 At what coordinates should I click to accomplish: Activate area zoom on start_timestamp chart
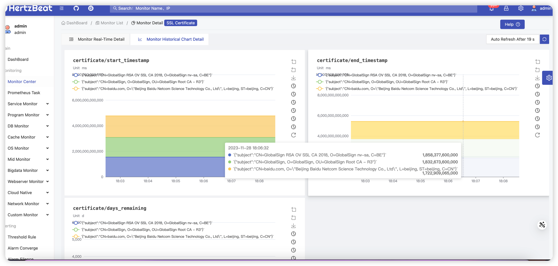point(293,62)
